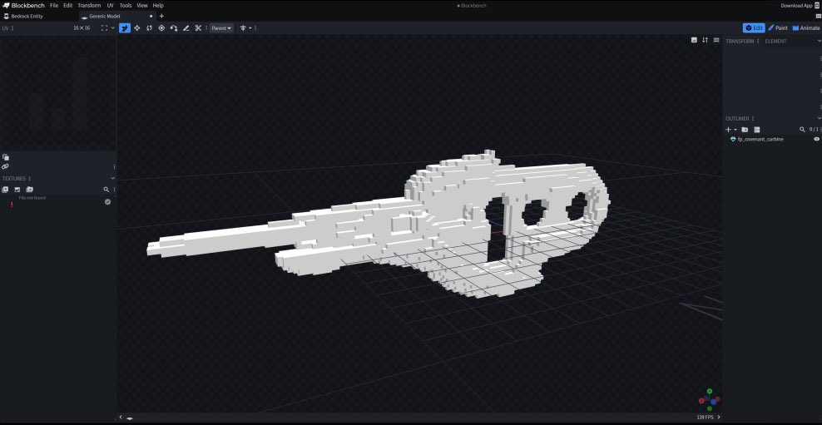
Task: Open the UV menu
Action: [x=110, y=5]
